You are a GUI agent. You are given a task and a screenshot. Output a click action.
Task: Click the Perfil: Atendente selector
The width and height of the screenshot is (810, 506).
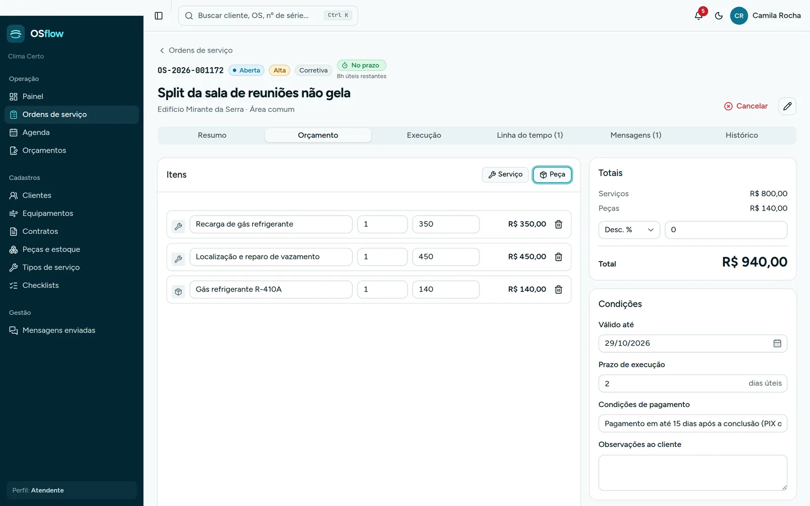72,490
